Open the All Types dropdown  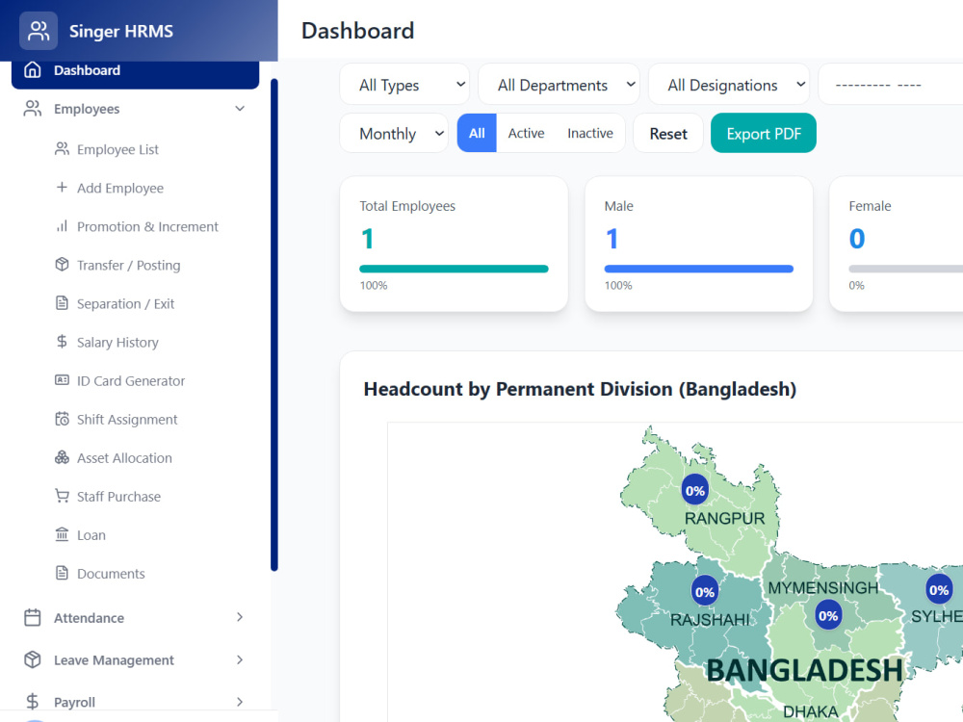click(404, 85)
